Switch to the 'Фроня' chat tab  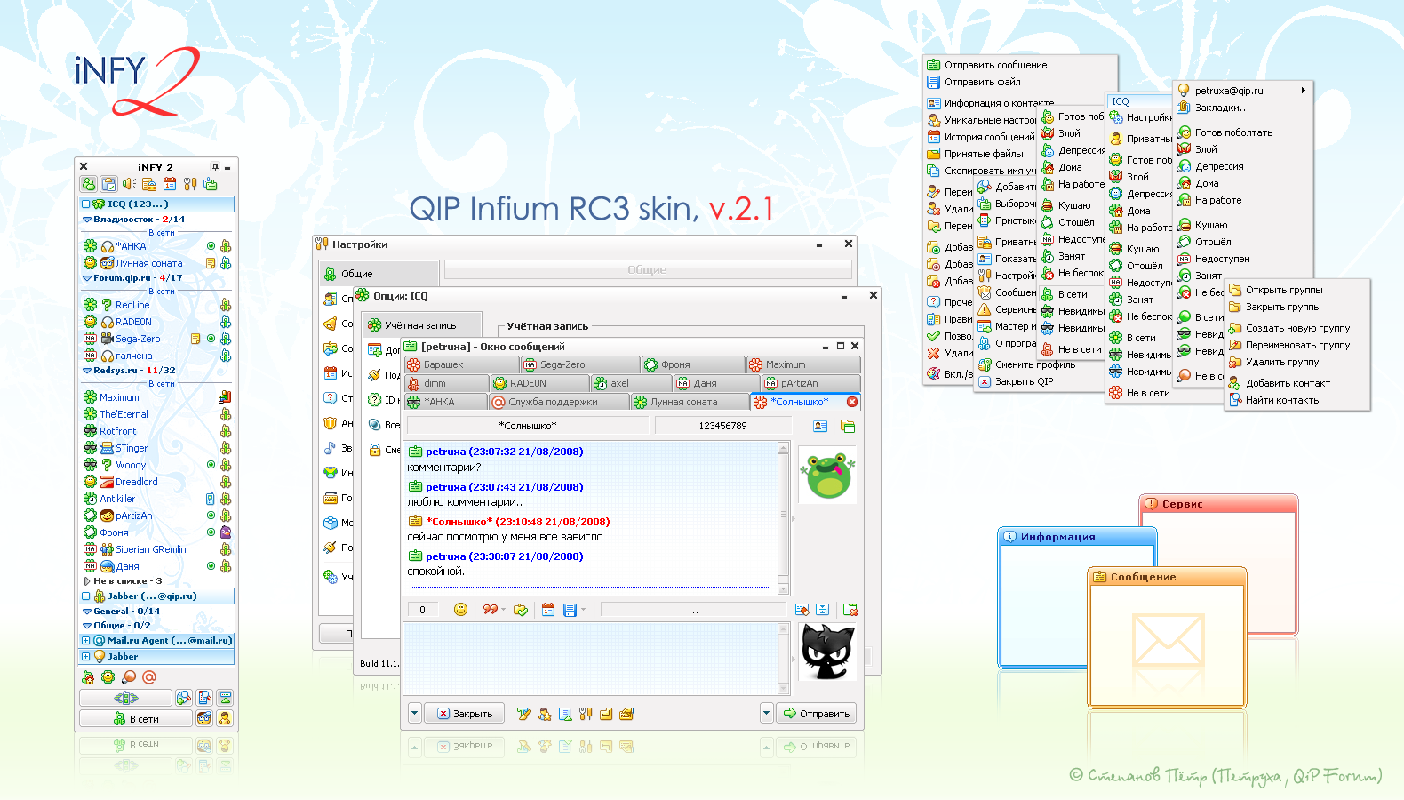693,364
